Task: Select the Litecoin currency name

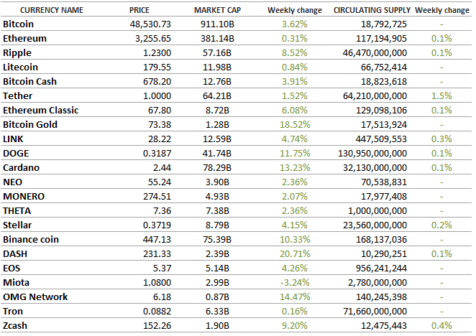Action: coord(20,67)
